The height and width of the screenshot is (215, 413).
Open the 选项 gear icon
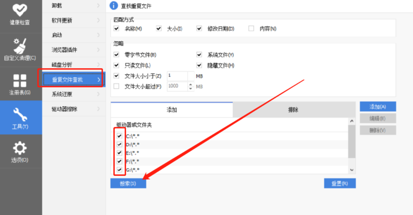20,148
